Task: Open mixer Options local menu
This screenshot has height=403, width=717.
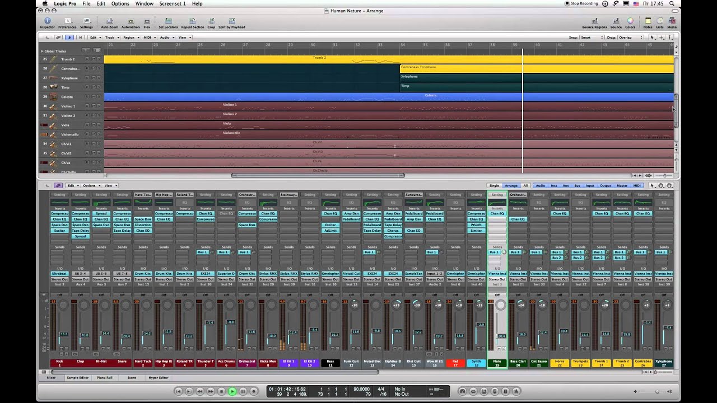Action: coord(91,185)
